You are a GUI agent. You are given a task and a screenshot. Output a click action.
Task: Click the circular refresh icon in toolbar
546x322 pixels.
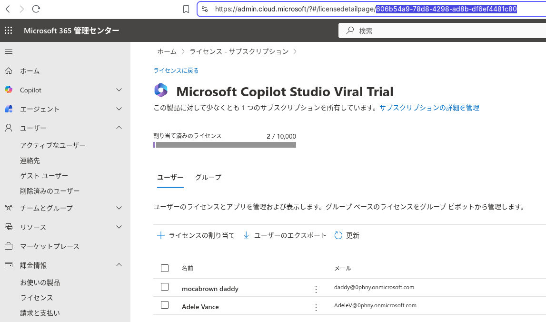(x=338, y=236)
